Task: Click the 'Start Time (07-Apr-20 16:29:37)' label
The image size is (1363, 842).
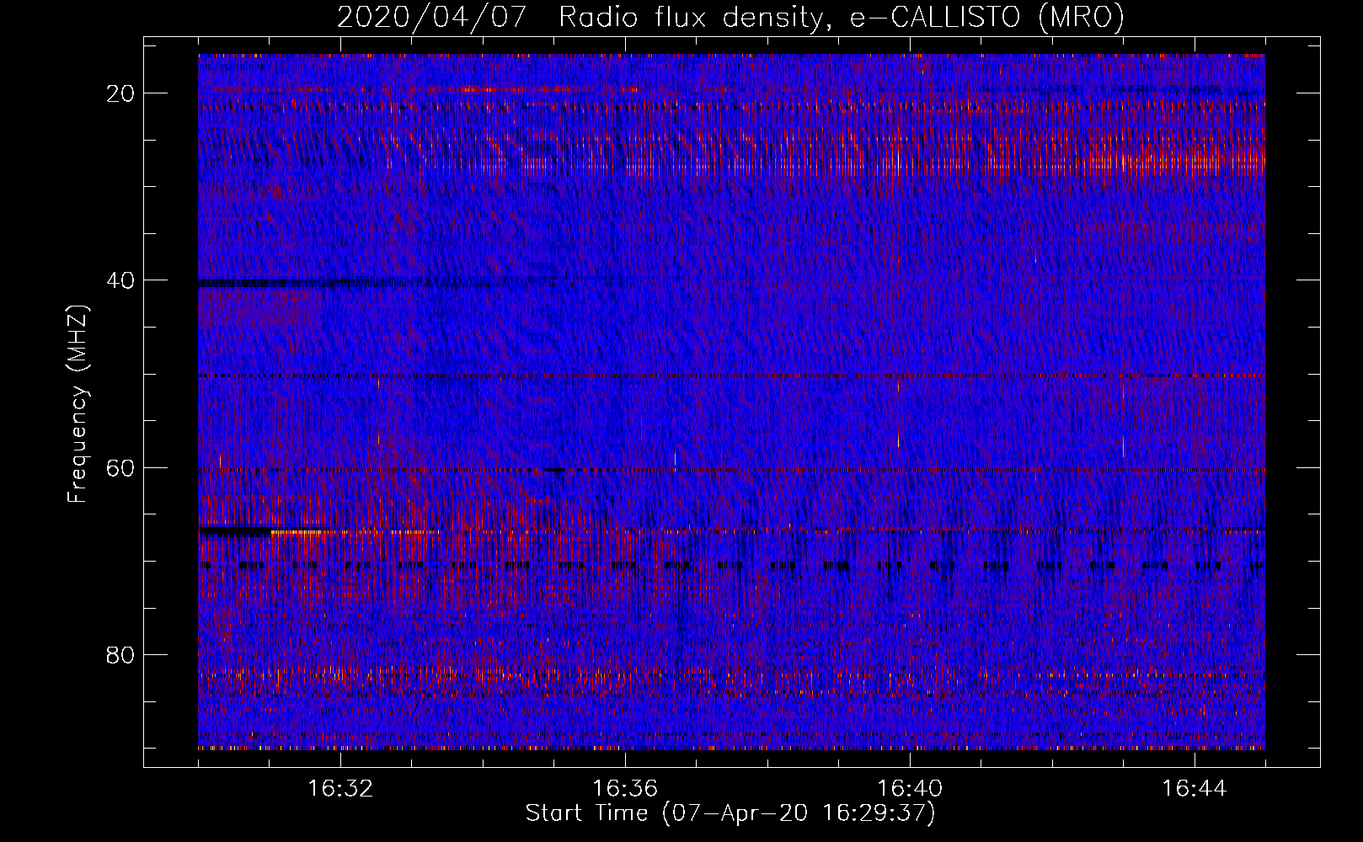Action: [730, 813]
